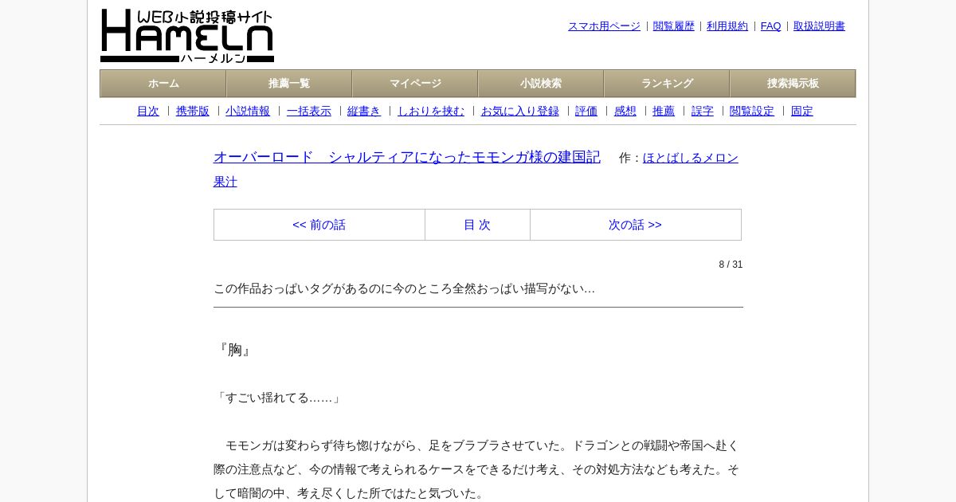Viewport: 956px width, 502px height.
Task: Open author ほとばしるメロン果汁 link
Action: pos(691,158)
